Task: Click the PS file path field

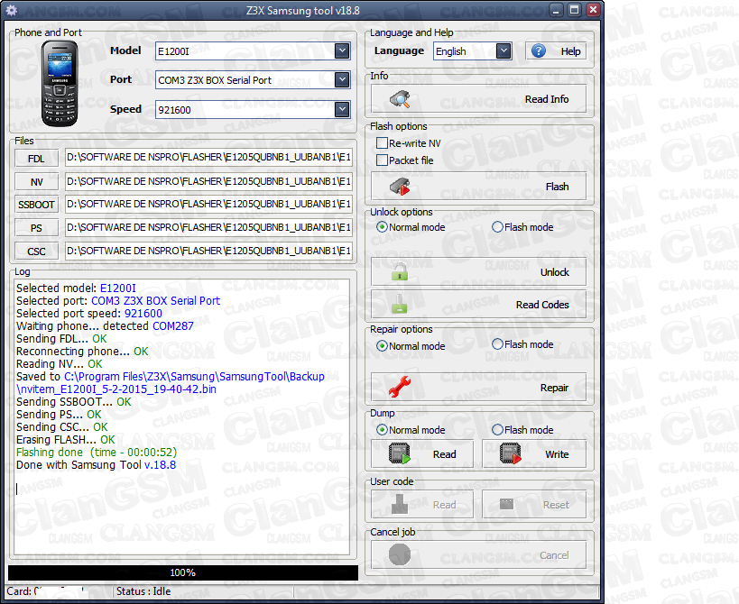Action: click(208, 227)
